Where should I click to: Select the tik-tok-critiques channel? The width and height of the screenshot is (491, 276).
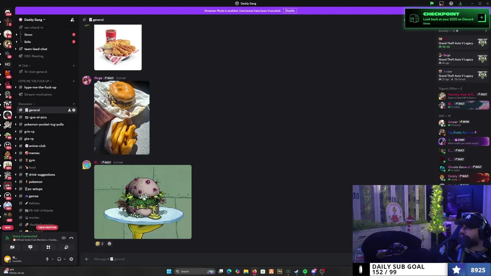[46, 210]
